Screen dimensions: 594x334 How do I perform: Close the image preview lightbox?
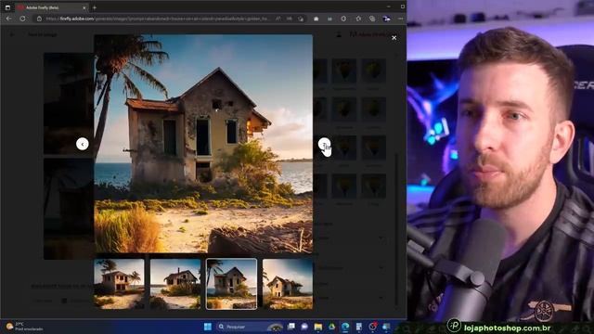[x=394, y=37]
